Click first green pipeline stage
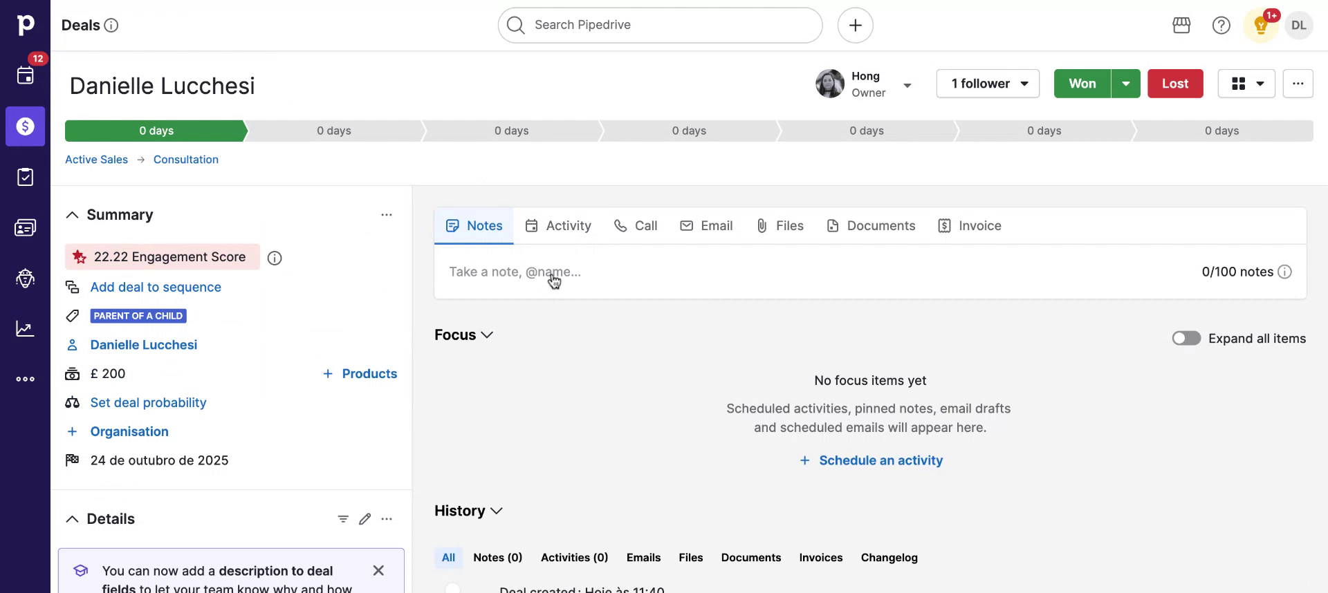 click(x=156, y=131)
